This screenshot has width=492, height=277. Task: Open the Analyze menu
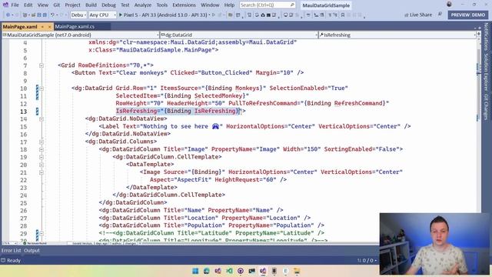143,5
